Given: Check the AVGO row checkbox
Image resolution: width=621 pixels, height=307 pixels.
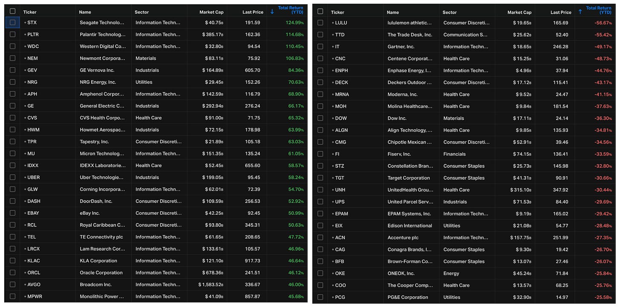Looking at the screenshot, I should click(12, 284).
